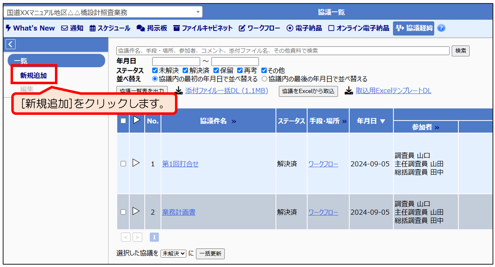Viewport: 495px width, 267px height.
Task: Click previous page < button
Action: [126, 237]
